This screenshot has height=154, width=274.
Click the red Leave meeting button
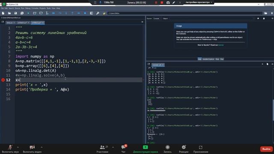pos(266,149)
